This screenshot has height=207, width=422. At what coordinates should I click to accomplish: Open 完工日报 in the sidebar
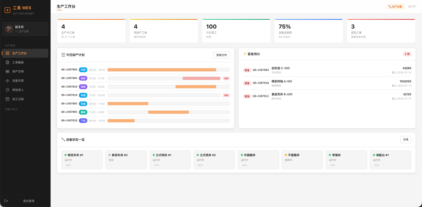25,99
